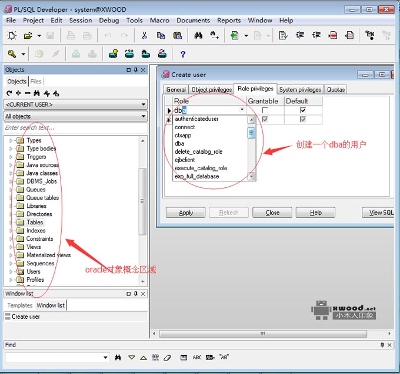Pin the Find panel
Image resolution: width=400 pixels, height=374 pixels.
click(382, 345)
